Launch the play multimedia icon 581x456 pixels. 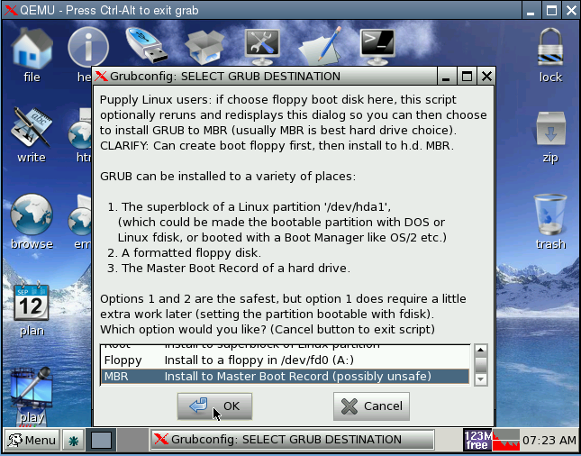point(32,389)
